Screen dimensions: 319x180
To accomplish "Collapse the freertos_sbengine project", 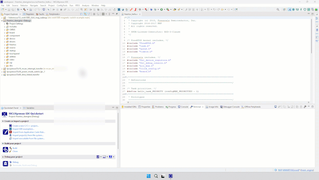I will click(2, 20).
